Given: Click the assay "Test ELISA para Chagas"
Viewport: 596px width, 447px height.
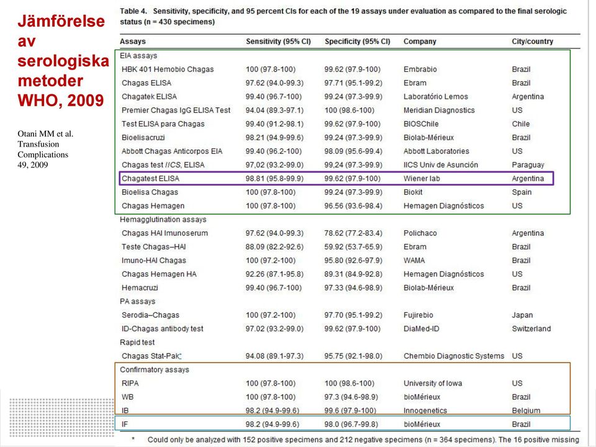Looking at the screenshot, I should click(x=163, y=124).
